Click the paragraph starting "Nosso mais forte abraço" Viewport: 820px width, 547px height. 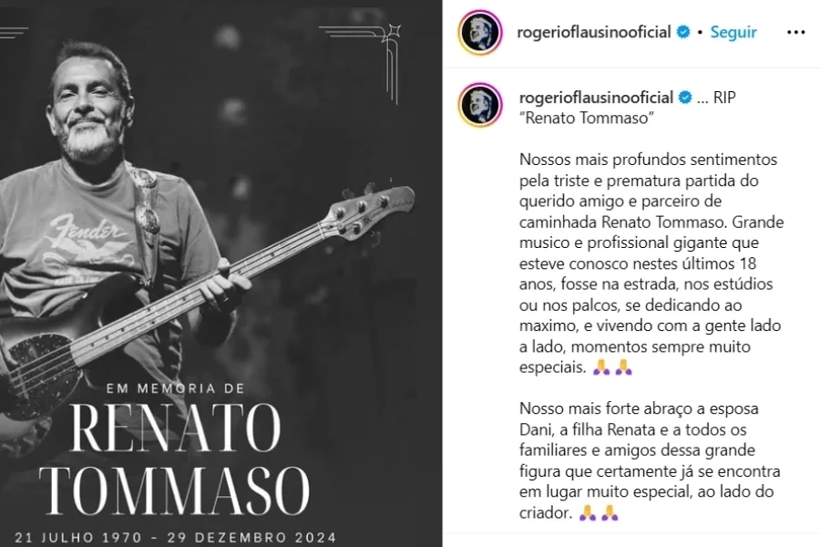point(650,460)
